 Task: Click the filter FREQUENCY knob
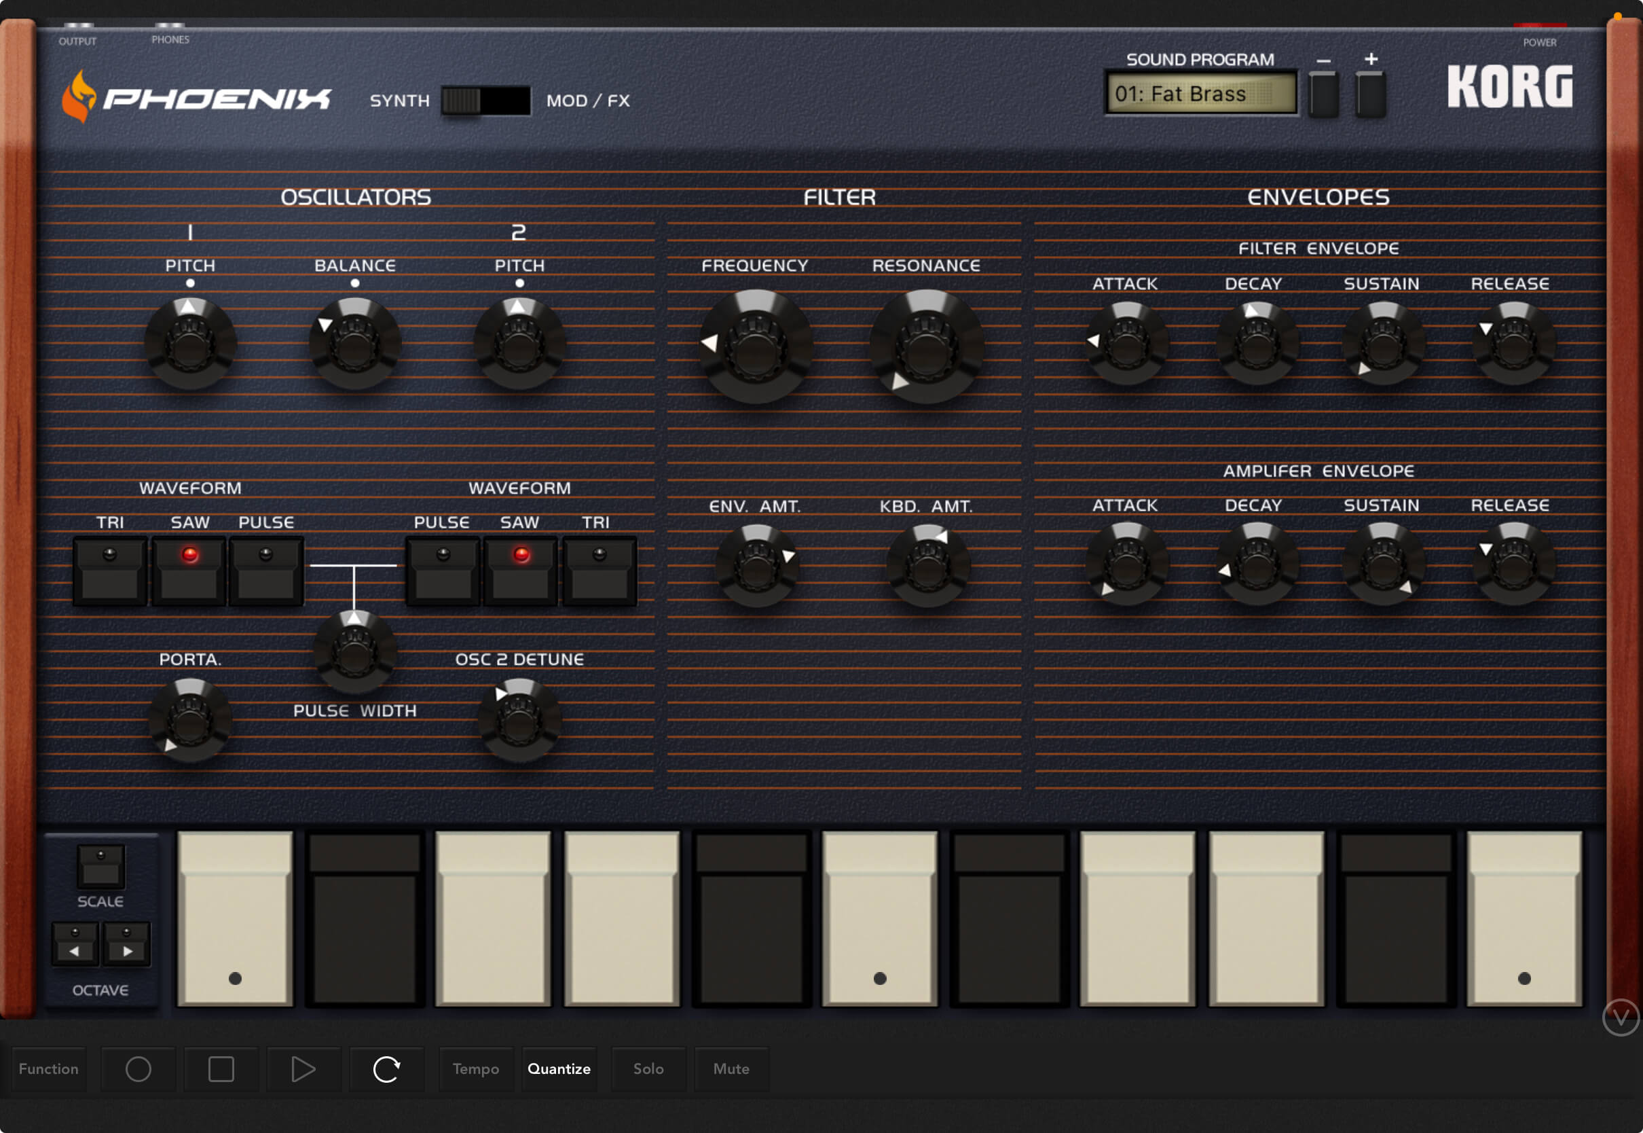click(x=756, y=346)
